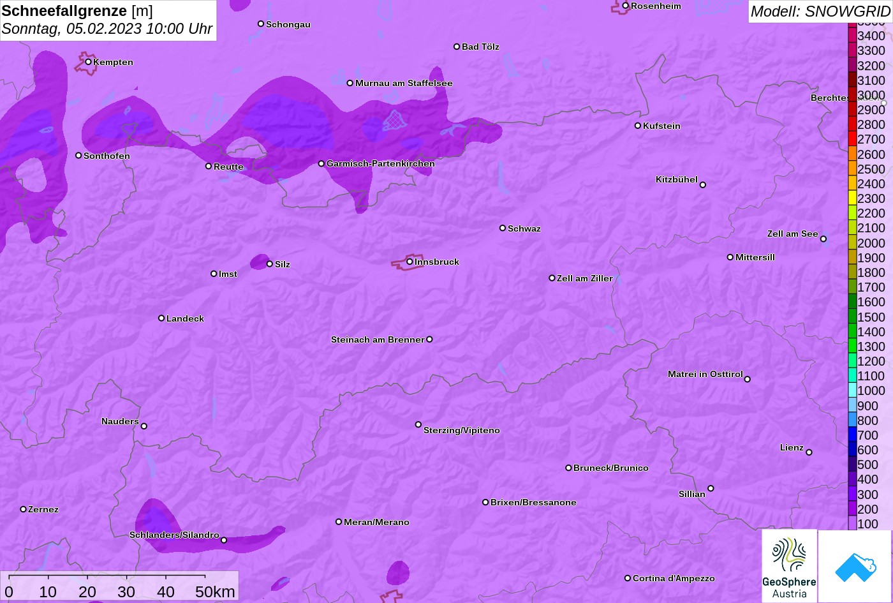Select the 'Sillian' town label
The image size is (893, 603).
point(692,494)
